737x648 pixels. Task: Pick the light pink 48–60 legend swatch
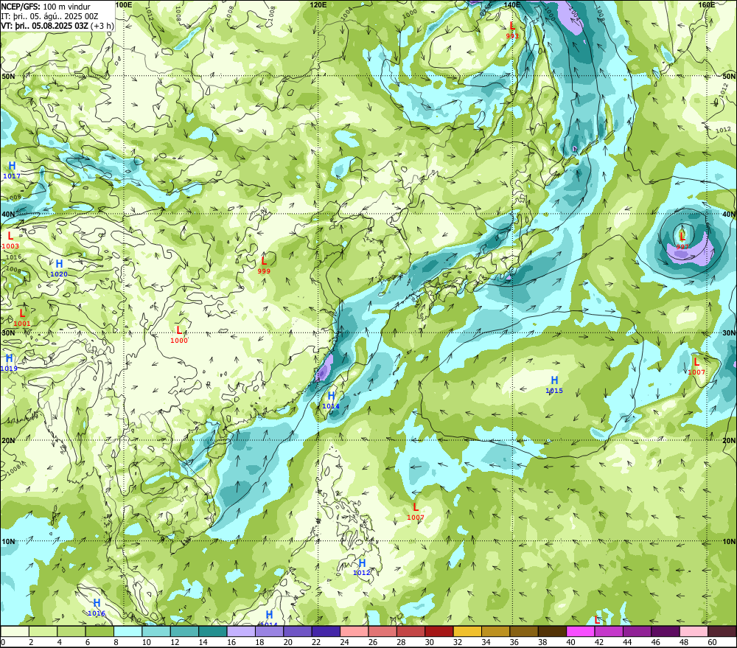[x=694, y=631]
